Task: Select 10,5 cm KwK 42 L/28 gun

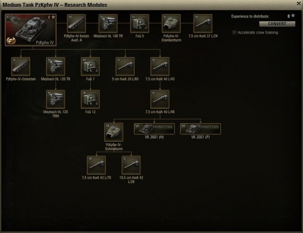Action: [x=131, y=165]
